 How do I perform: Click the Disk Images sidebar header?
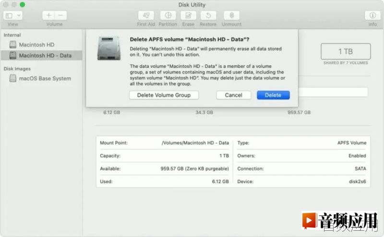(17, 69)
